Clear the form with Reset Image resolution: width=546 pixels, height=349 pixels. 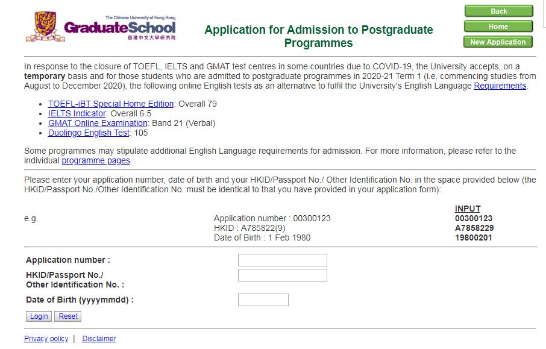point(68,316)
